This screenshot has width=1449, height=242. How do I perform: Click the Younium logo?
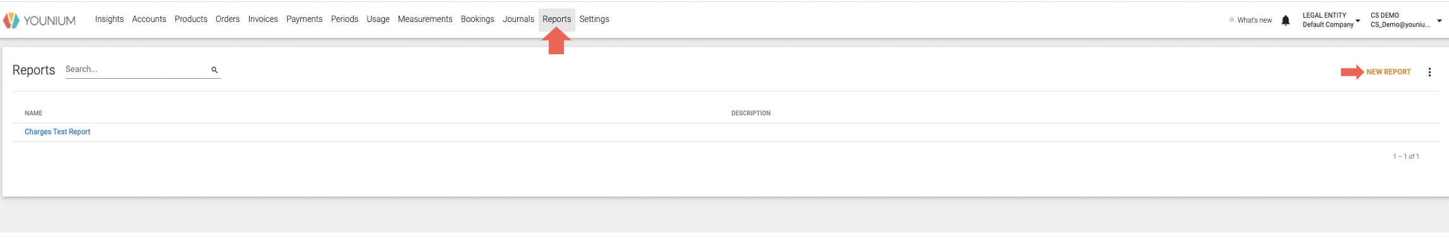39,20
